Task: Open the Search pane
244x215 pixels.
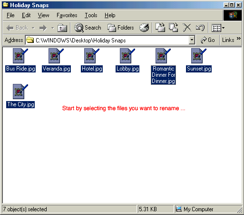Action: [88, 28]
